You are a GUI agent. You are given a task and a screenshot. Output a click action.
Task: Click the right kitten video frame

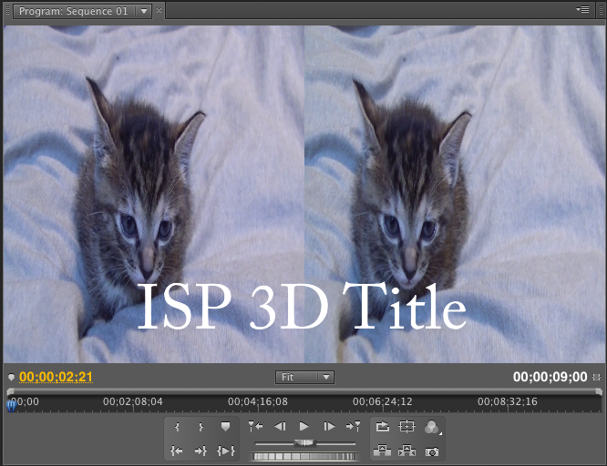(x=455, y=194)
